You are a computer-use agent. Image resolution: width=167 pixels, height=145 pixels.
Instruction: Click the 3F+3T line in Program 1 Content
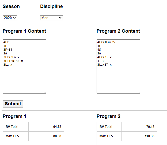tap(8, 50)
